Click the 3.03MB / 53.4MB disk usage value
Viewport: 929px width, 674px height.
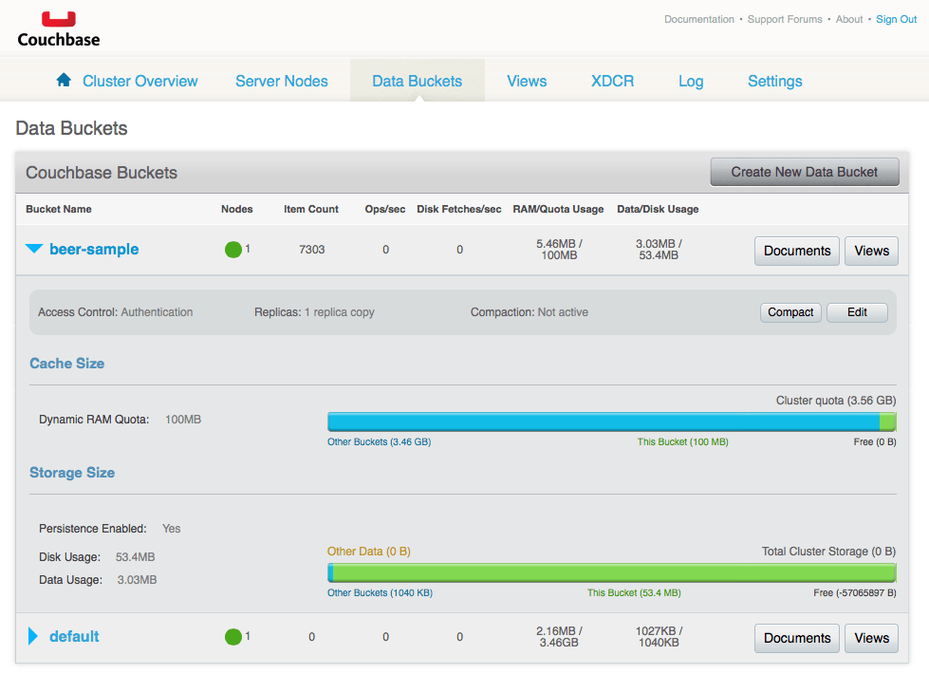click(x=659, y=250)
